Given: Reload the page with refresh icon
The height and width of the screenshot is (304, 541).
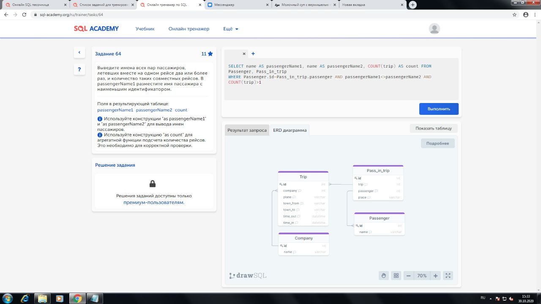Looking at the screenshot, I should [25, 14].
